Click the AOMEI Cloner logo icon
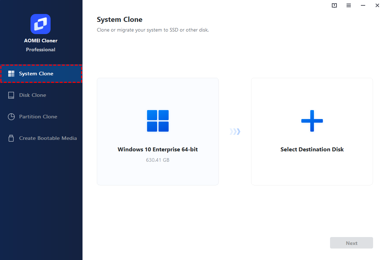The height and width of the screenshot is (260, 386). (41, 24)
